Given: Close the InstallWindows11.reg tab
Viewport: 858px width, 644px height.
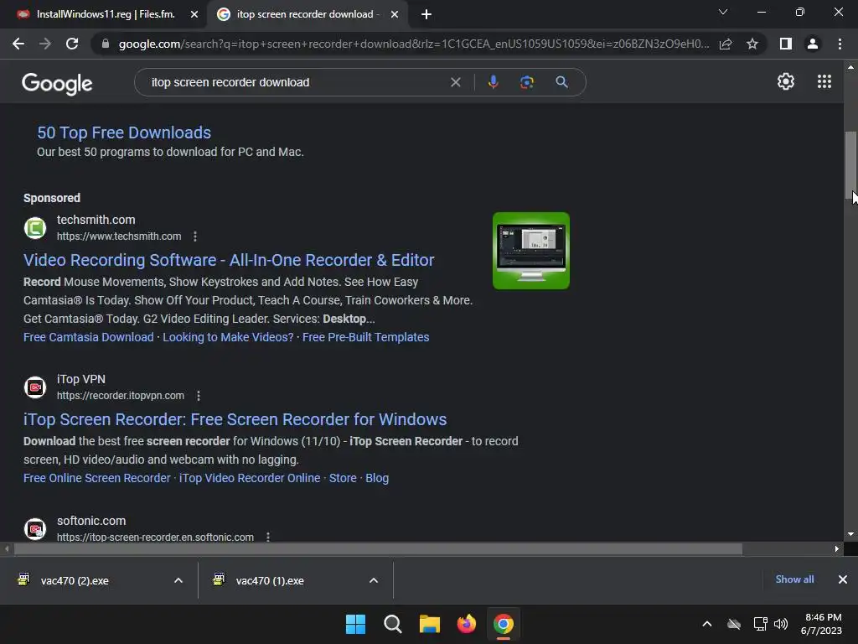Looking at the screenshot, I should (194, 14).
